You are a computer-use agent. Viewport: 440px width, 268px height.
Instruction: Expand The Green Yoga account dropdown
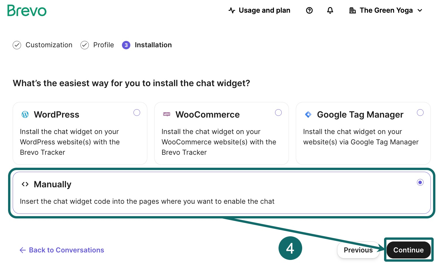pos(386,11)
